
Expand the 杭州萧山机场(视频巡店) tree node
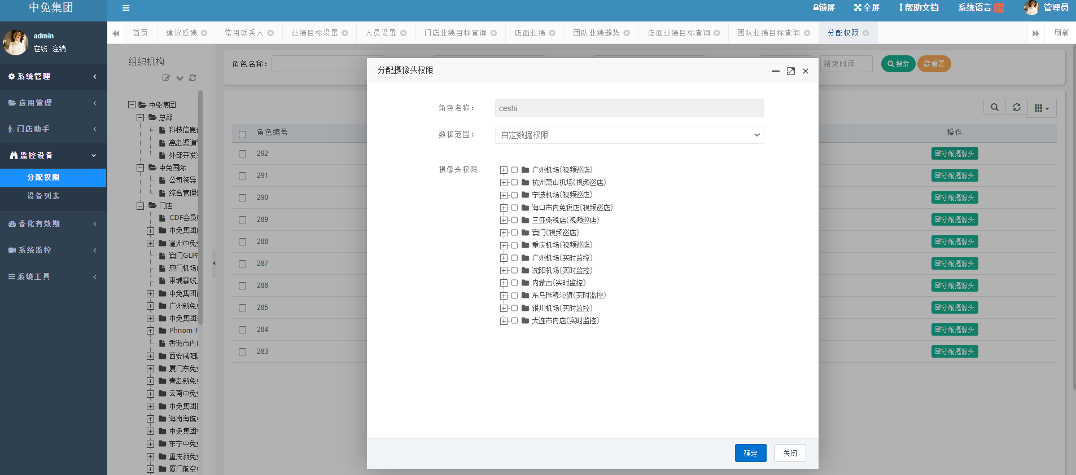504,183
